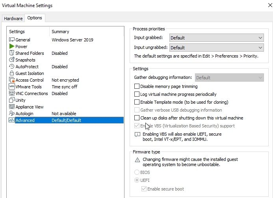Select the AutoProtect icon
273x198 pixels.
(12, 67)
